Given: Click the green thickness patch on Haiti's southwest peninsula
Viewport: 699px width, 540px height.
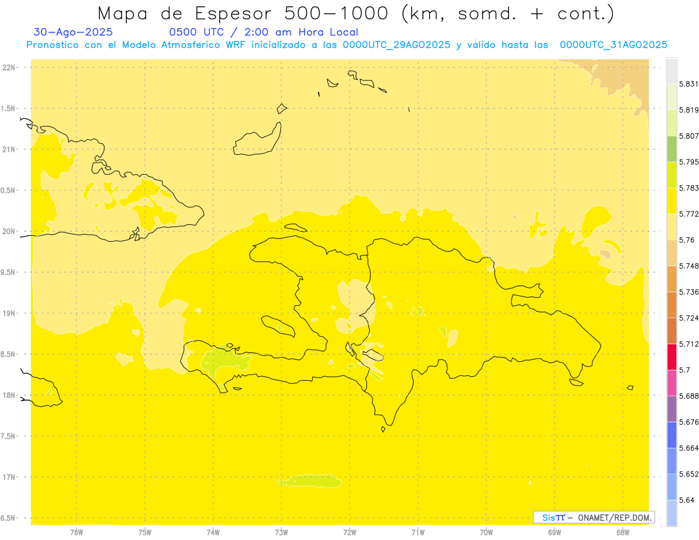Looking at the screenshot, I should pyautogui.click(x=225, y=361).
